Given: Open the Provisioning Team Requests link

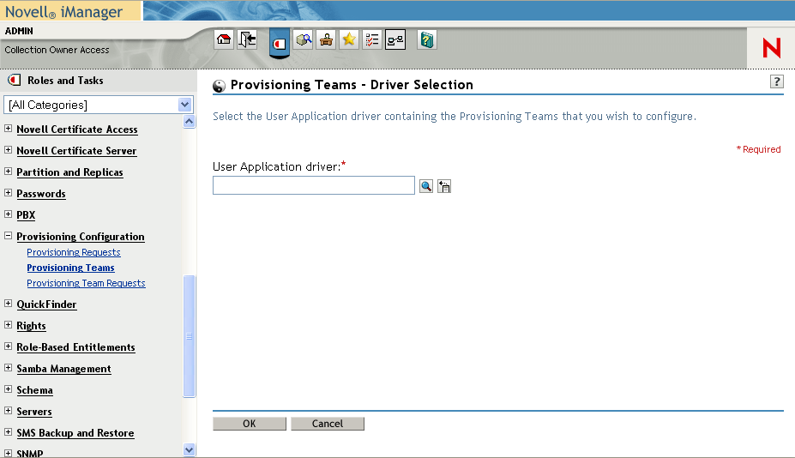Looking at the screenshot, I should pyautogui.click(x=87, y=283).
